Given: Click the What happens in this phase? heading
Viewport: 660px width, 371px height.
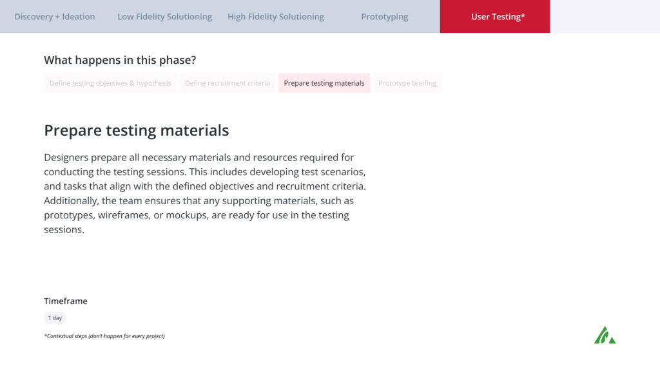Looking at the screenshot, I should pos(120,60).
